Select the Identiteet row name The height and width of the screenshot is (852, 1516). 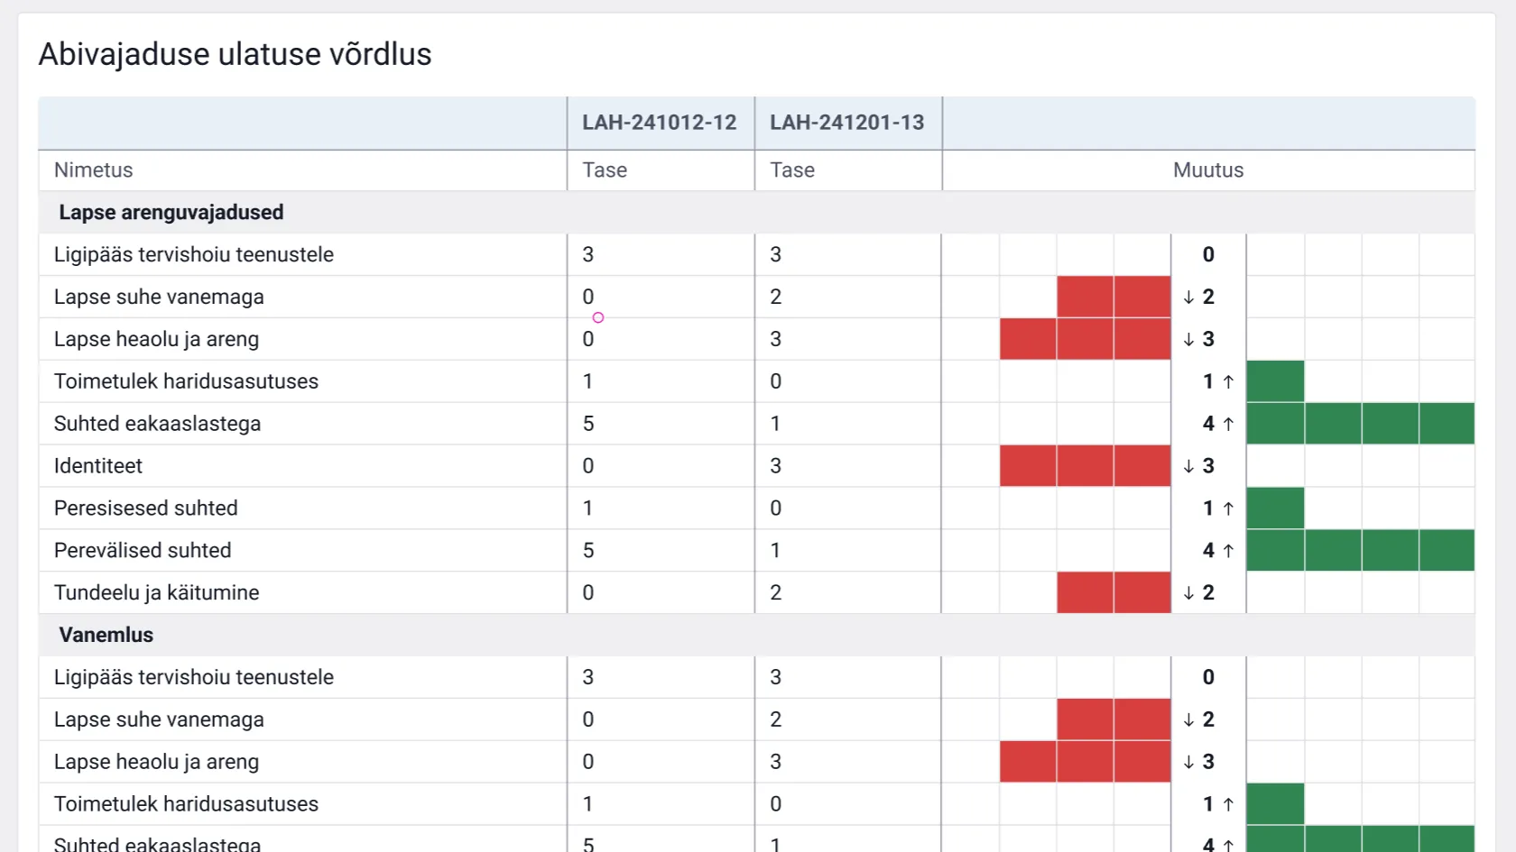point(98,466)
